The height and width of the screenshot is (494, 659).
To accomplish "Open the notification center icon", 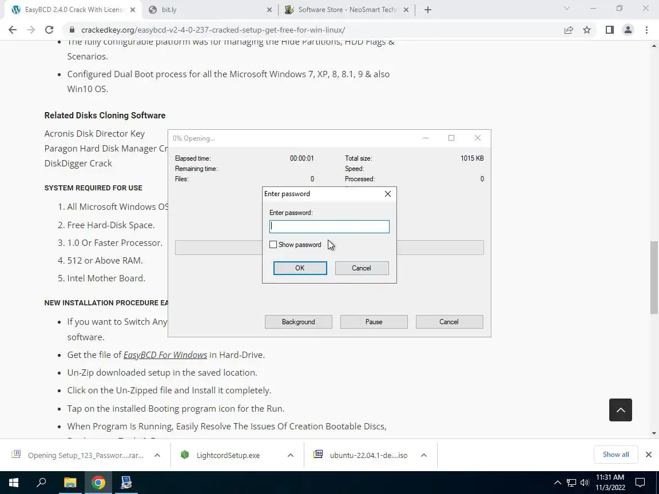I will point(640,483).
